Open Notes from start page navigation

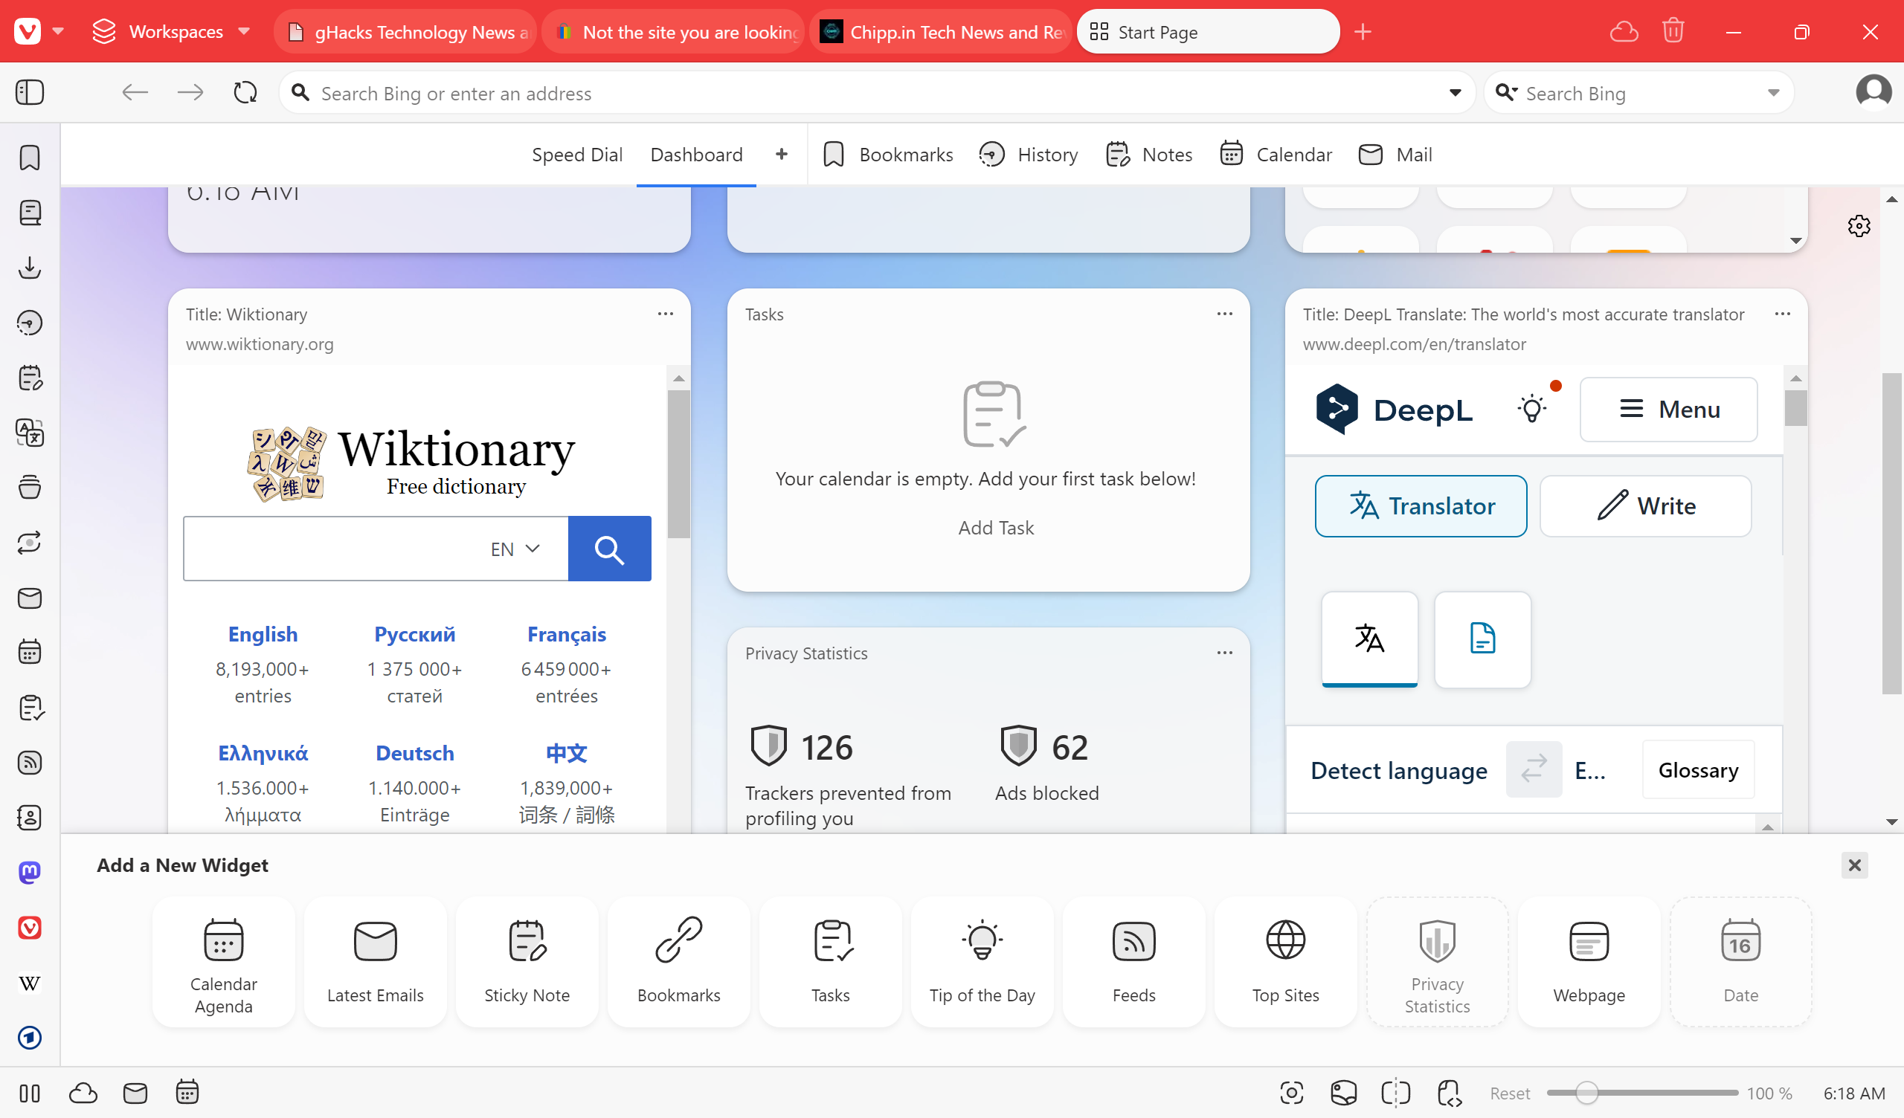tap(1148, 155)
